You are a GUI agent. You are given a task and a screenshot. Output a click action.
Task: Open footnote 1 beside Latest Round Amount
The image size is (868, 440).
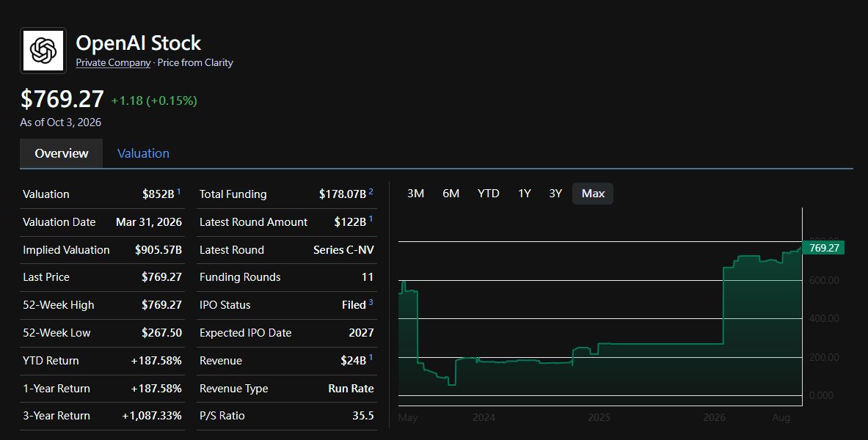[371, 219]
